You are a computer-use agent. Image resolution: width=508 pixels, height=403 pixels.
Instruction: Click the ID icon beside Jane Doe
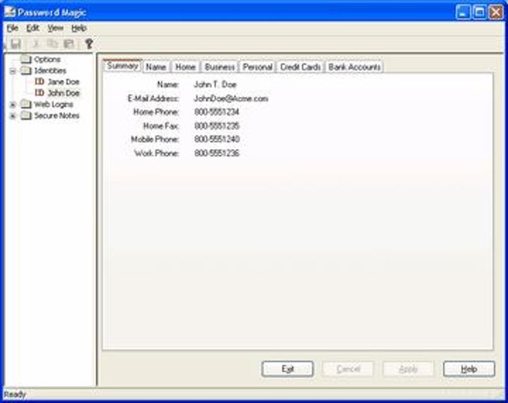point(40,81)
